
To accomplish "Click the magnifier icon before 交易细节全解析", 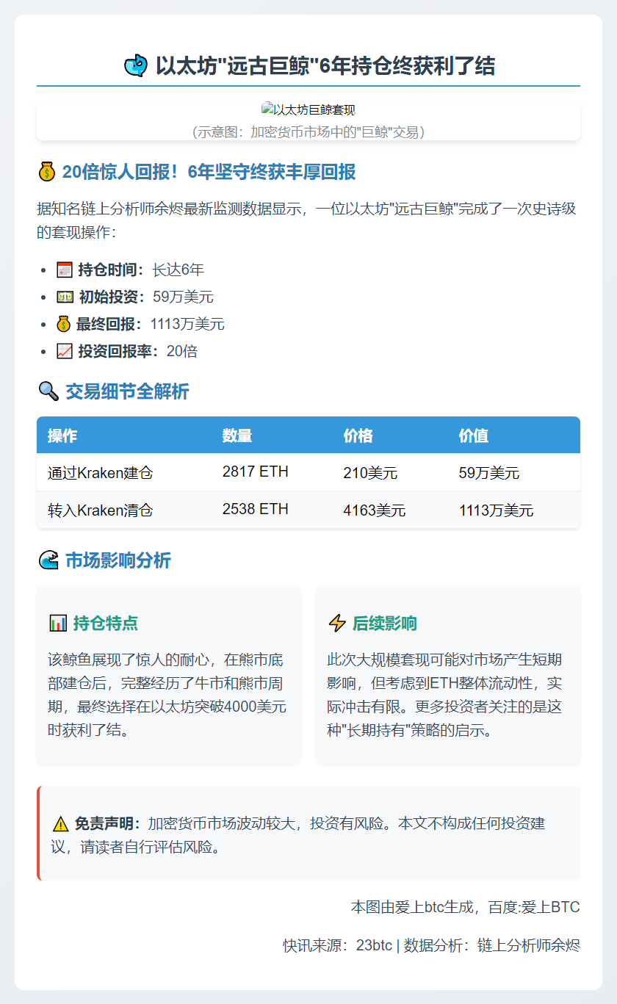I will pos(47,392).
